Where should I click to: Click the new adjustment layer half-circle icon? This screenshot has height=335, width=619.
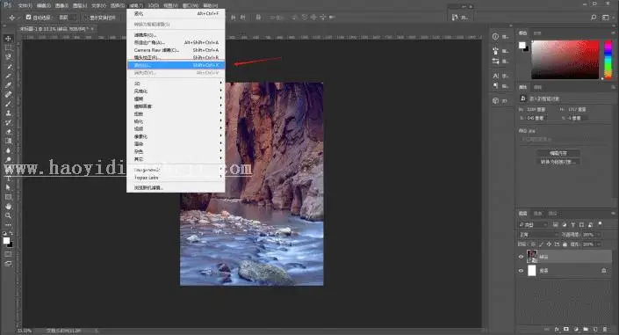[x=576, y=329]
